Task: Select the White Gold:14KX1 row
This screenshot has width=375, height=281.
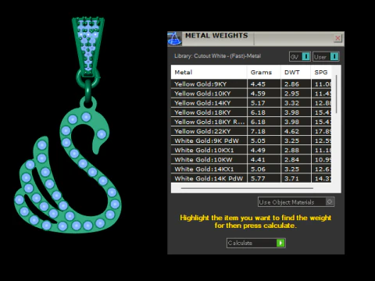Action: click(x=252, y=169)
